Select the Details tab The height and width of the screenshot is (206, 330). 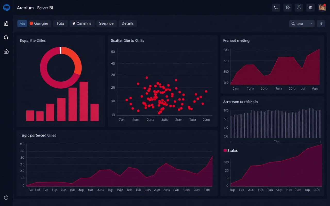tap(128, 23)
